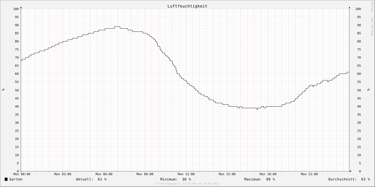Viewport: 375px width, 187px height.
Task: Select the Maximum value 89 %
Action: point(271,179)
